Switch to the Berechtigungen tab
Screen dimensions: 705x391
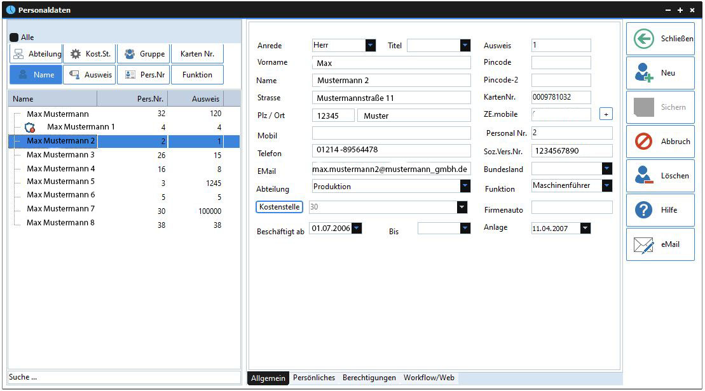pyautogui.click(x=369, y=378)
